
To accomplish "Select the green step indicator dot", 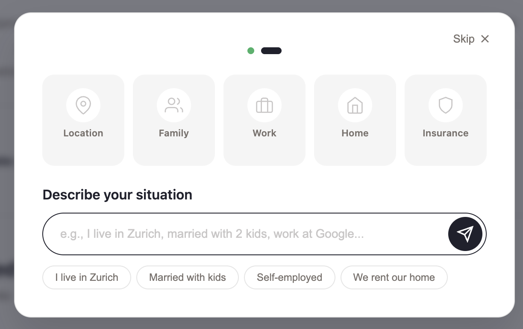I will tap(251, 51).
